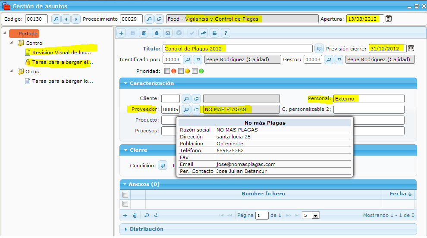Image resolution: width=427 pixels, height=238 pixels.
Task: Click the padlock lock icon in the form toolbar
Action: [157, 33]
